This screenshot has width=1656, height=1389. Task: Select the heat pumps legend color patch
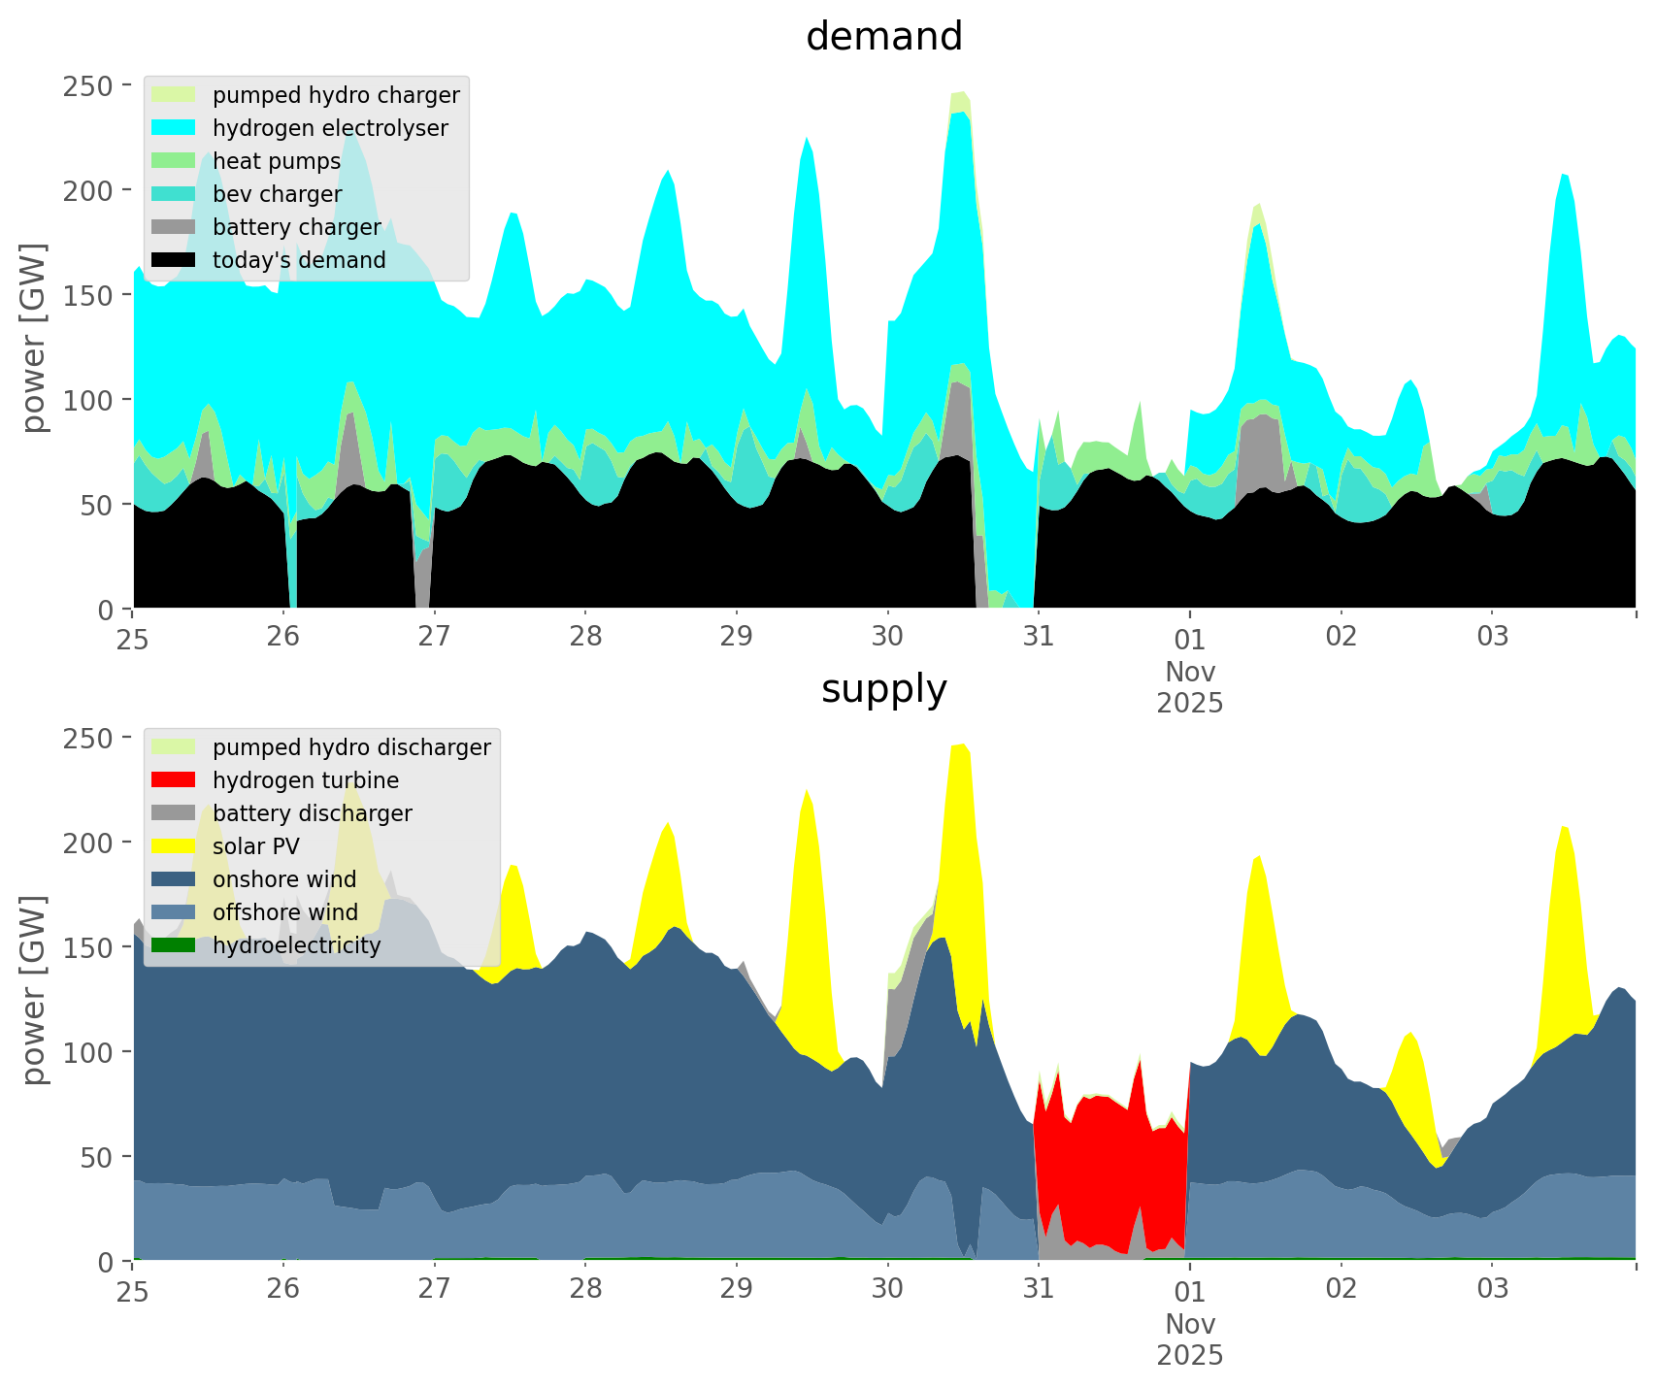(173, 161)
